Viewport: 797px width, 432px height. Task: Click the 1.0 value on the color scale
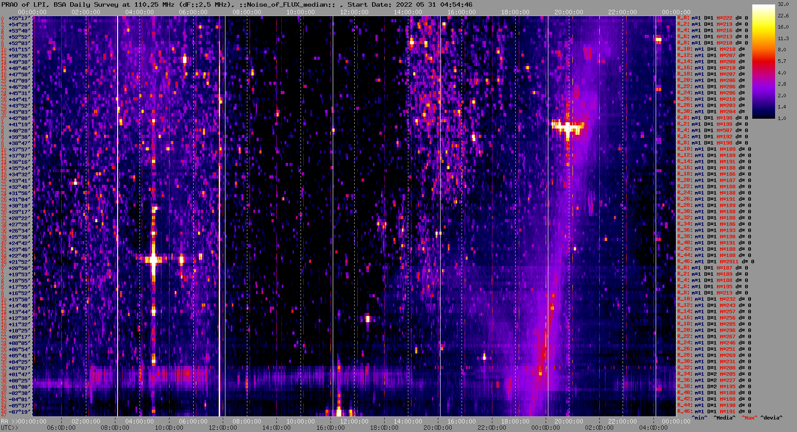[782, 118]
